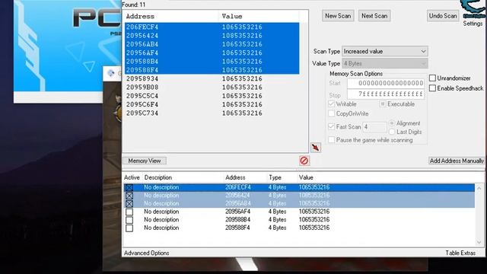Unfreeze address 206FECF4 active checkbox
The height and width of the screenshot is (274, 487).
point(129,187)
